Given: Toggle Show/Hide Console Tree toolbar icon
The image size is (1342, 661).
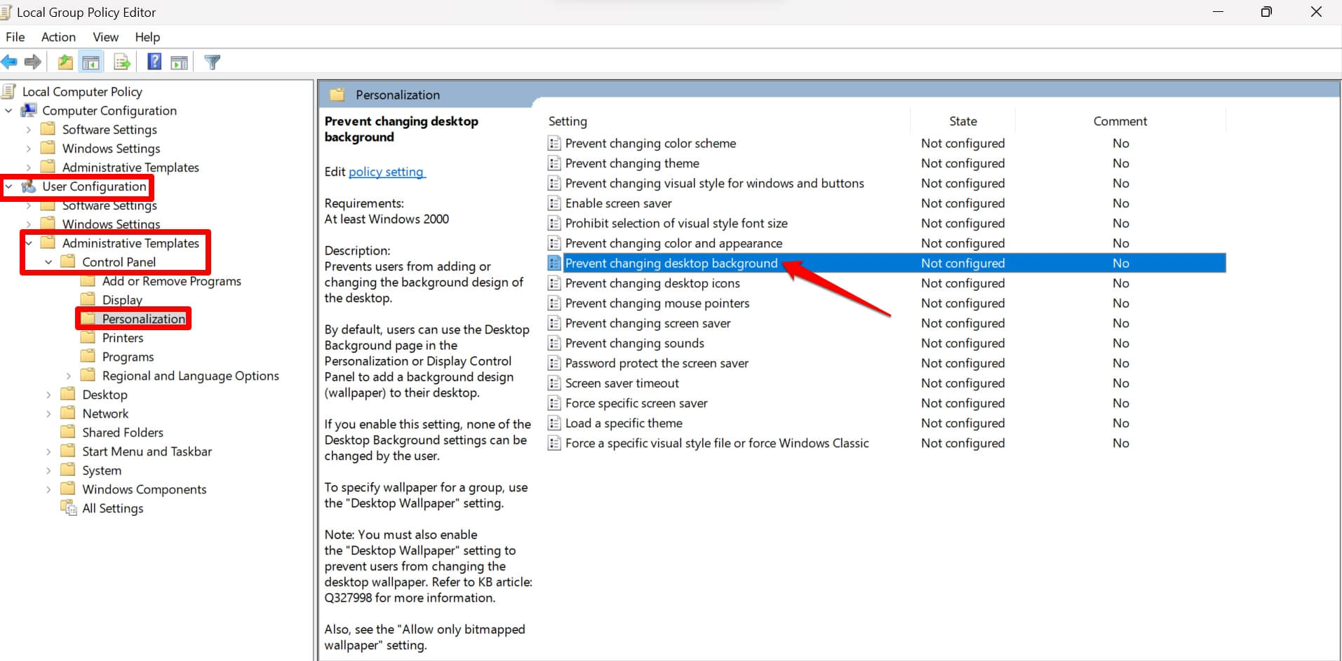Looking at the screenshot, I should click(91, 62).
